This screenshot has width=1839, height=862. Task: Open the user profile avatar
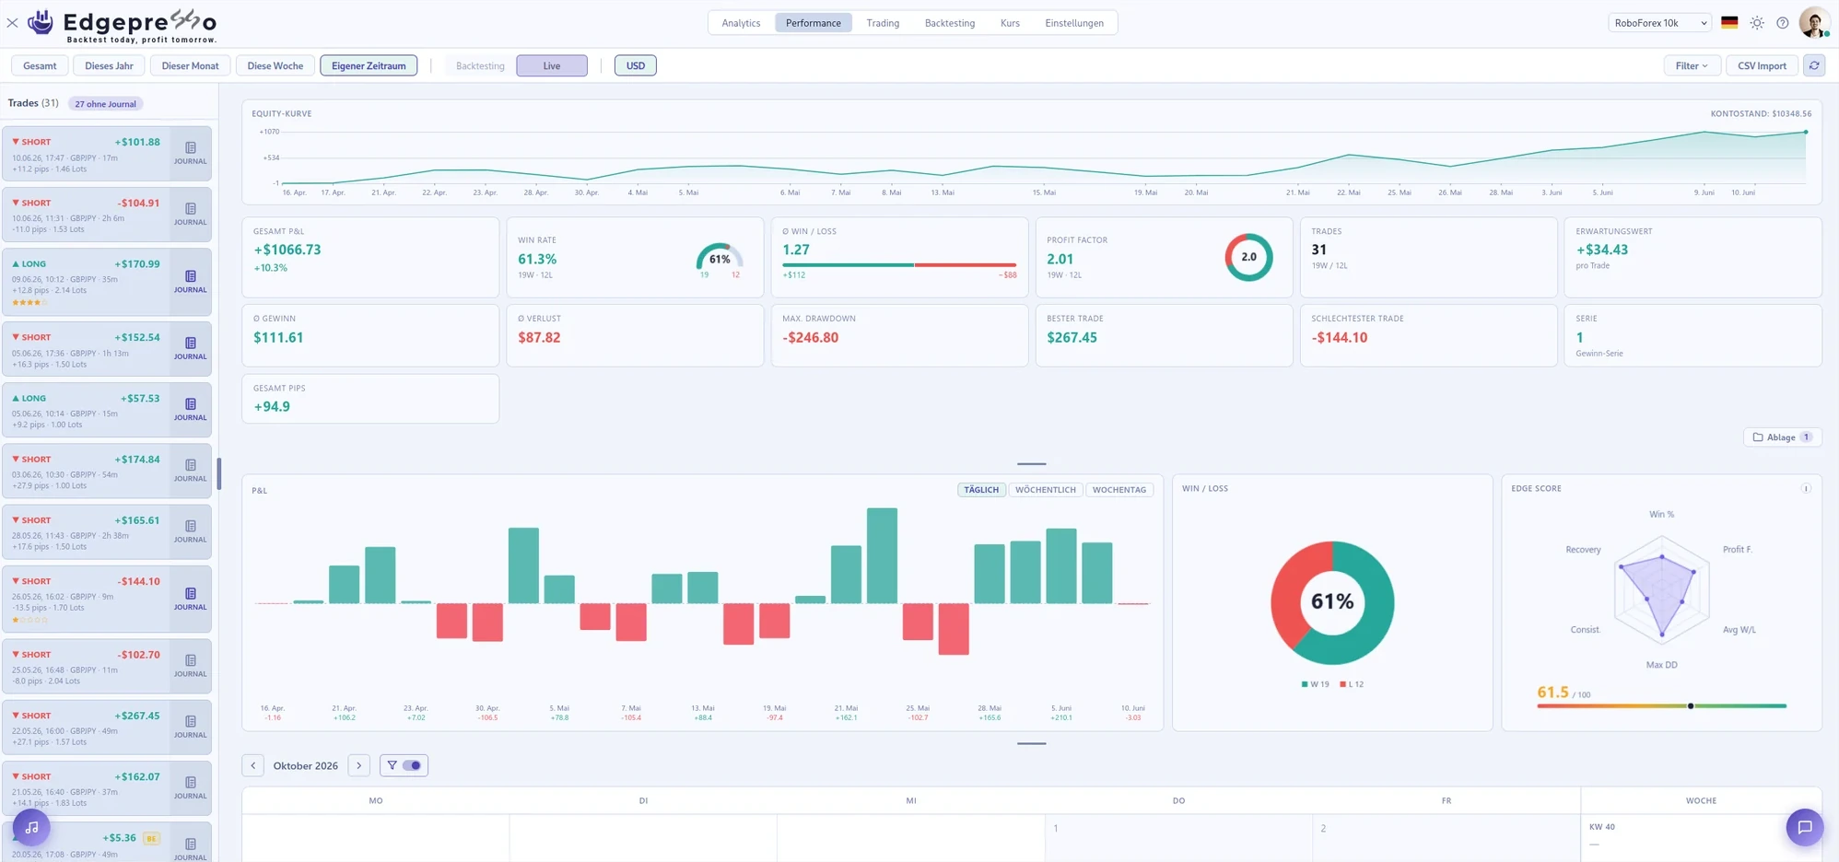(x=1814, y=23)
